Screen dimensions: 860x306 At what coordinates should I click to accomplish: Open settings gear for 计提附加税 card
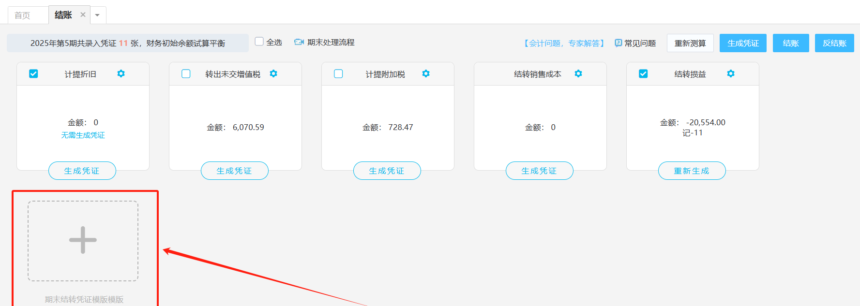[x=426, y=73]
